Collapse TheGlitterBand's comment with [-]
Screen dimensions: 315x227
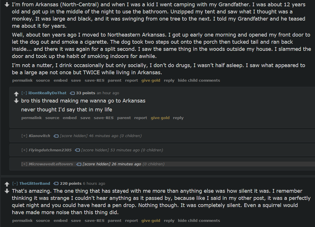15,184
